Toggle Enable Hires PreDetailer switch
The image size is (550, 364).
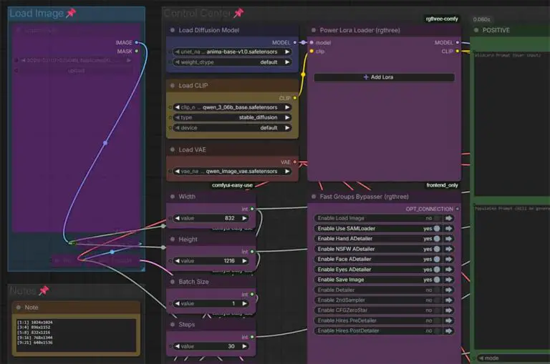coord(437,320)
